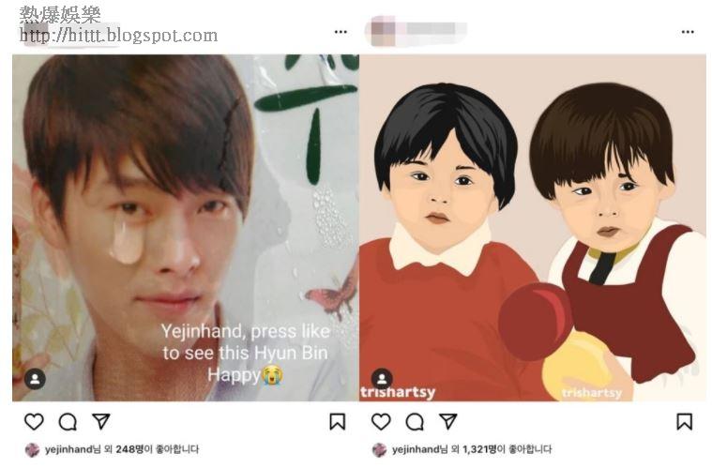View the list of 1,321 likes
This screenshot has height=468, width=712.
479,449
